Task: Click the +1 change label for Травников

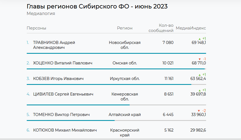Action: 204,38
